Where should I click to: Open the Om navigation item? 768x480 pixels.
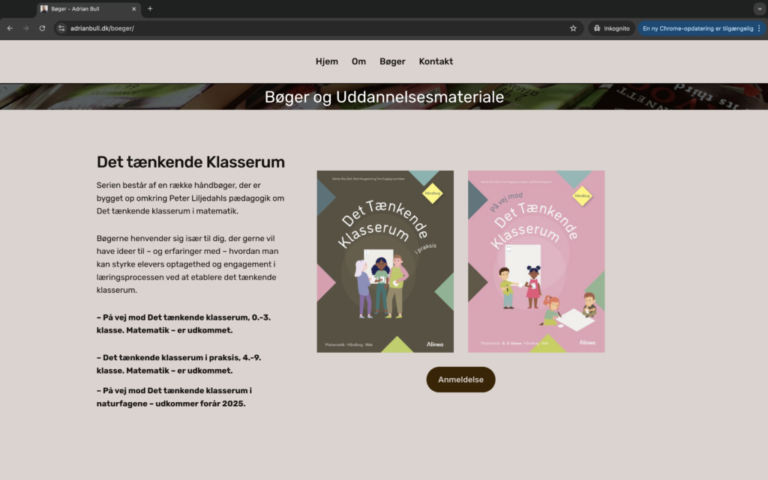click(x=358, y=61)
